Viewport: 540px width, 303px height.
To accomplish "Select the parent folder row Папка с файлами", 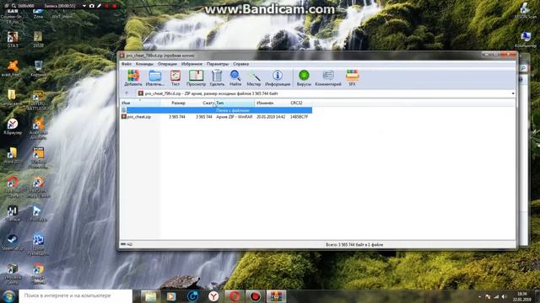I will pyautogui.click(x=216, y=110).
